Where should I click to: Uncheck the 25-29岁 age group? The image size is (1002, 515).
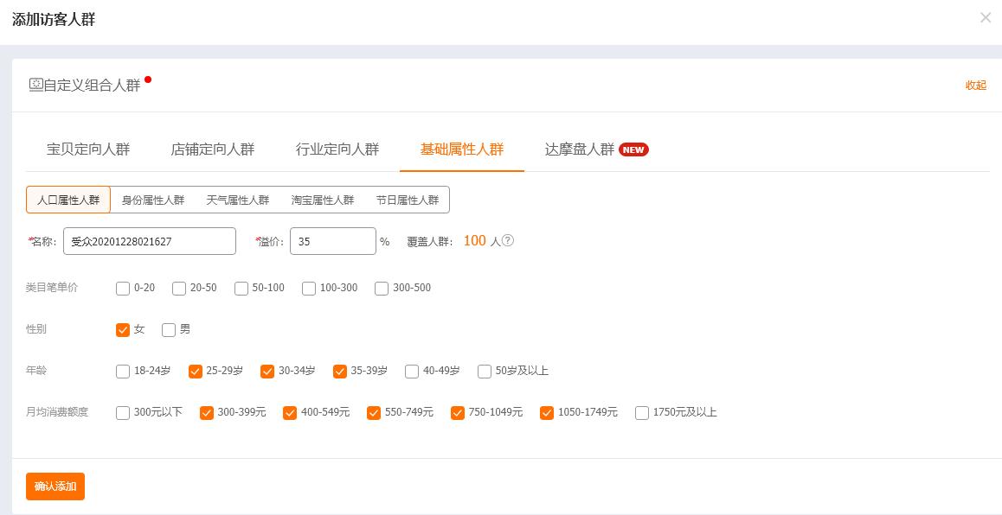[x=196, y=371]
